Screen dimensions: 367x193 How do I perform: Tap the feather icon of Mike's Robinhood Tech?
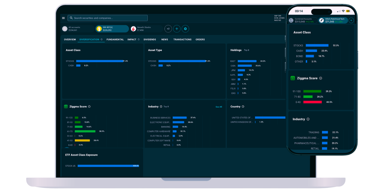(321, 20)
